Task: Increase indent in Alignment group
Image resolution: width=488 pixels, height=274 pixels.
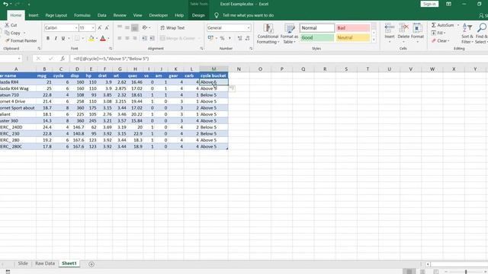Action: coord(152,38)
